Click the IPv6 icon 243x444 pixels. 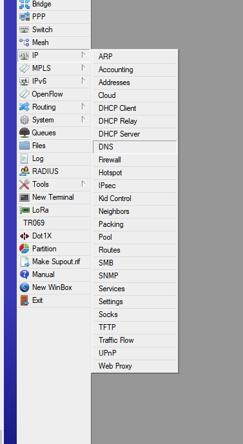[24, 81]
